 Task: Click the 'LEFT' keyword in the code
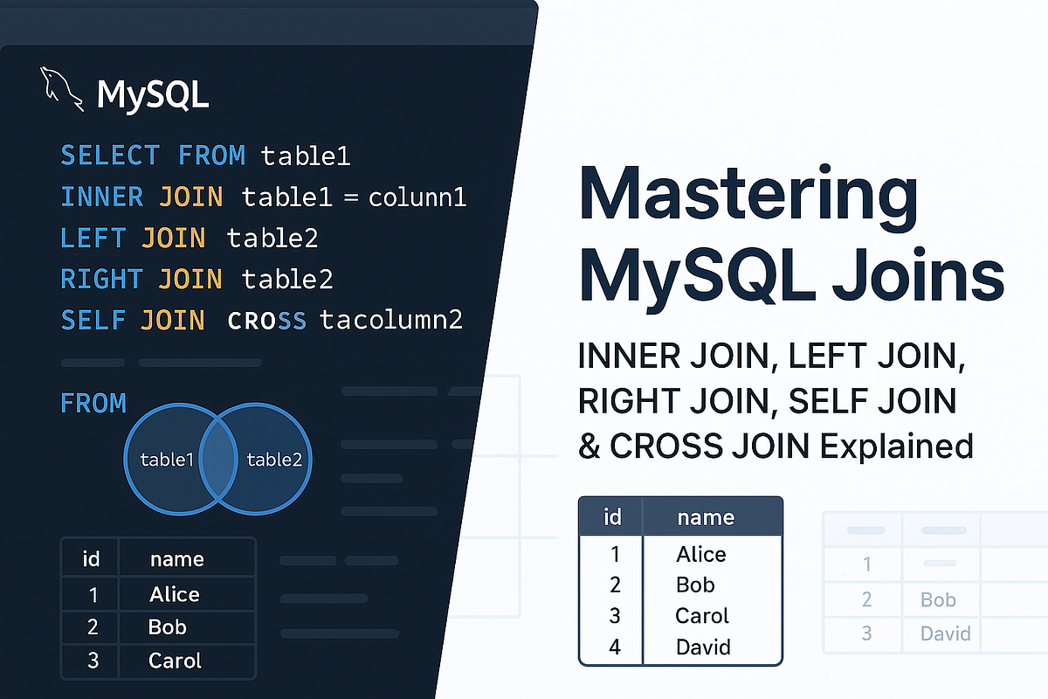[x=93, y=238]
